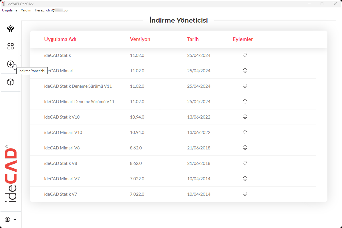Click download icon for ideCAD Statik V10

245,117
